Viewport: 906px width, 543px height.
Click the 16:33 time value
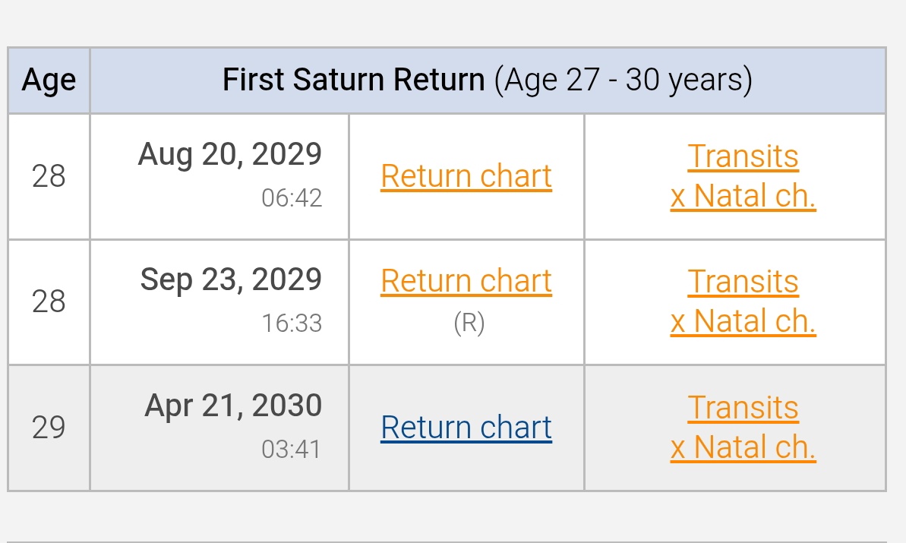pos(291,324)
